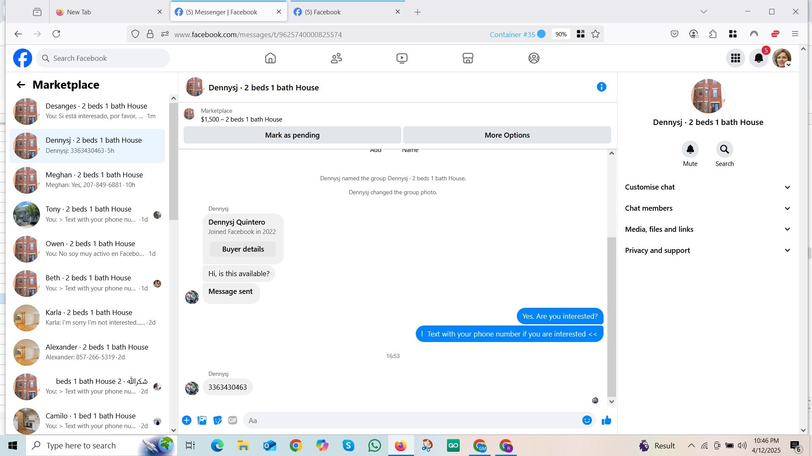The image size is (812, 456).
Task: View Buyer details for Dennysj Quintero
Action: [x=243, y=249]
